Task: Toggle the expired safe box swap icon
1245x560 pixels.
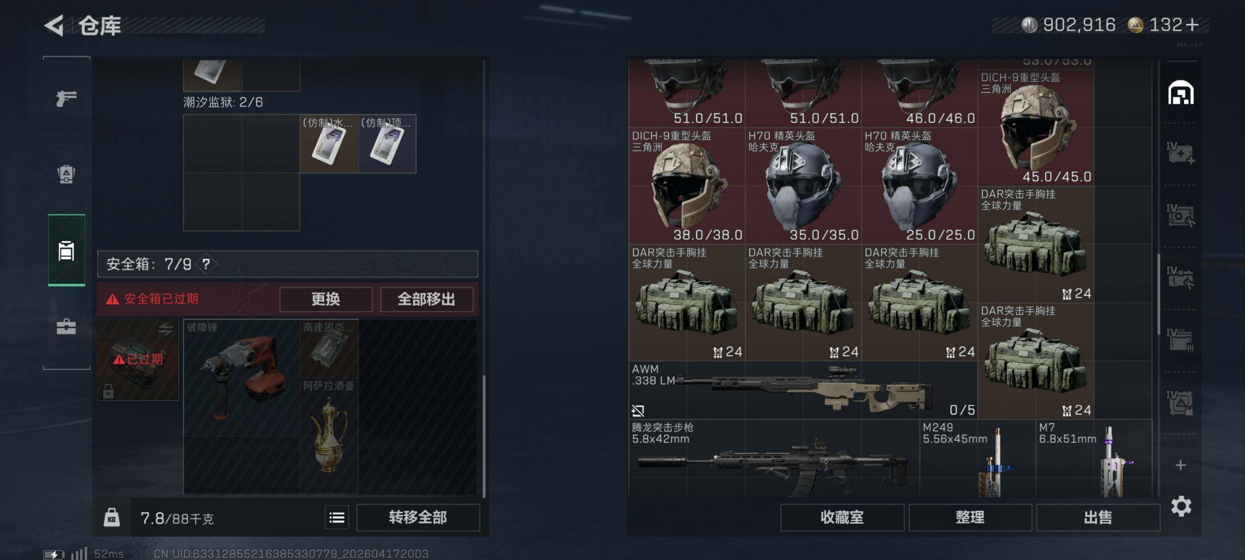Action: 165,329
